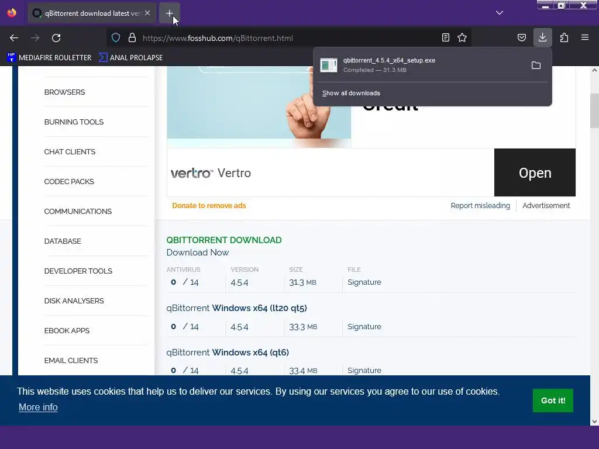Viewport: 599px width, 449px height.
Task: Click Signature link for 33.3 MB file
Action: (x=364, y=326)
